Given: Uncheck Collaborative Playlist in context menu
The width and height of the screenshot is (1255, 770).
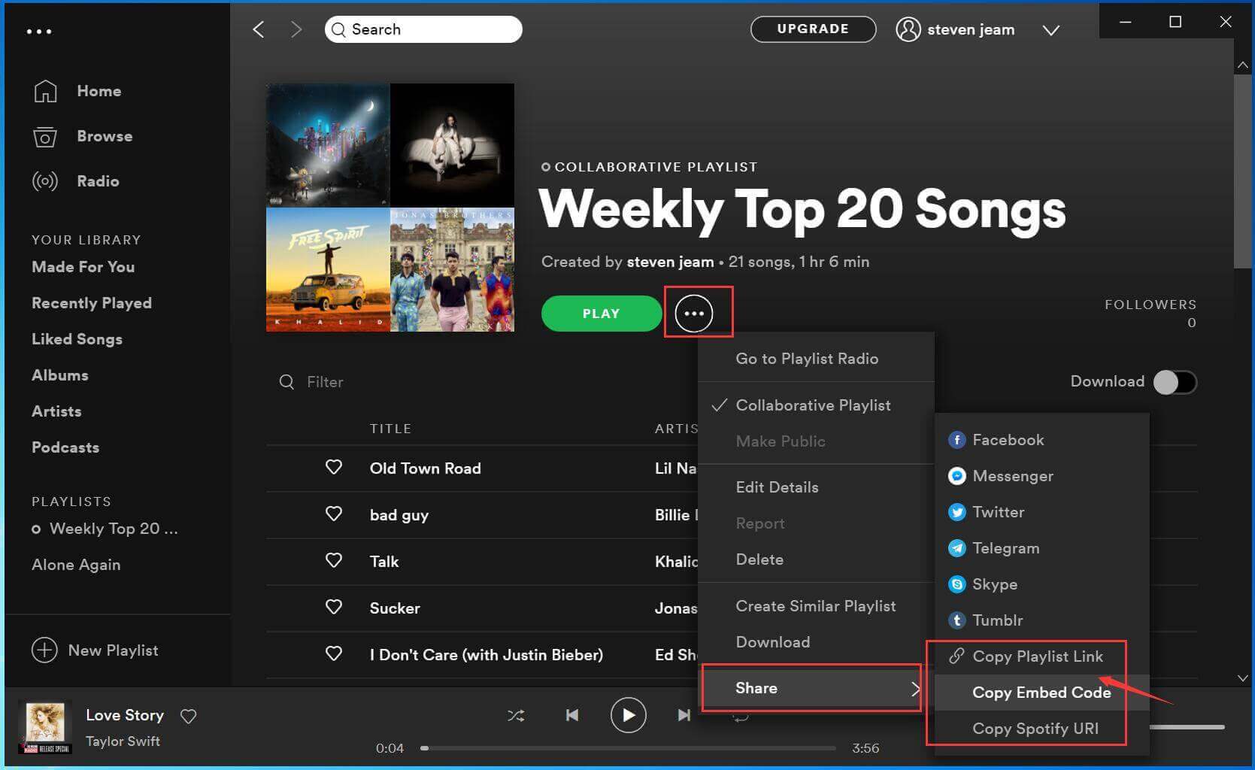Looking at the screenshot, I should (x=817, y=405).
